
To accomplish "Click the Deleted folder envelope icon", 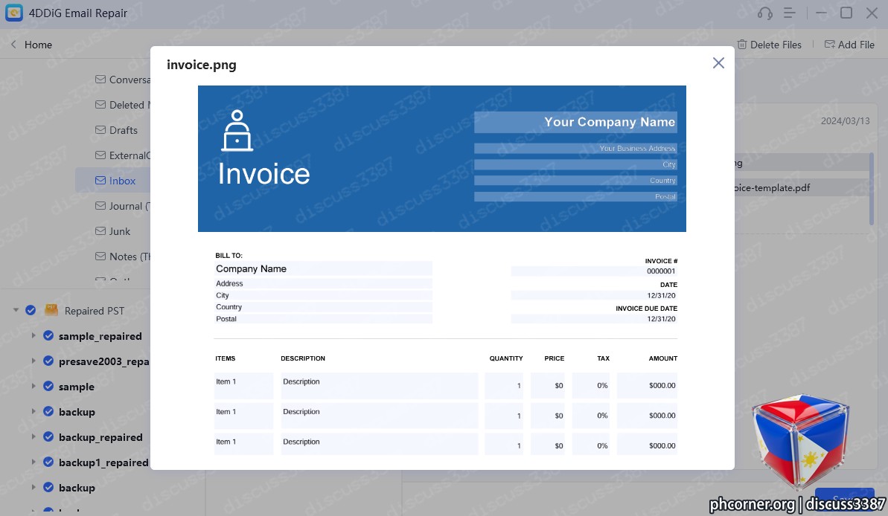I will [100, 105].
